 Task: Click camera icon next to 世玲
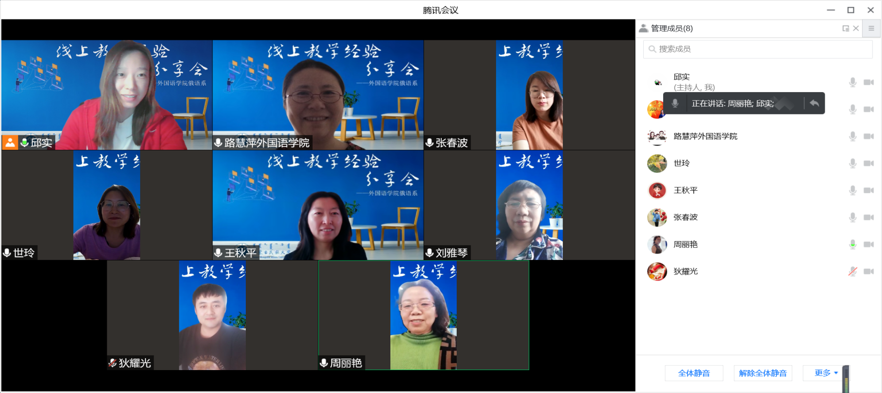coord(869,163)
